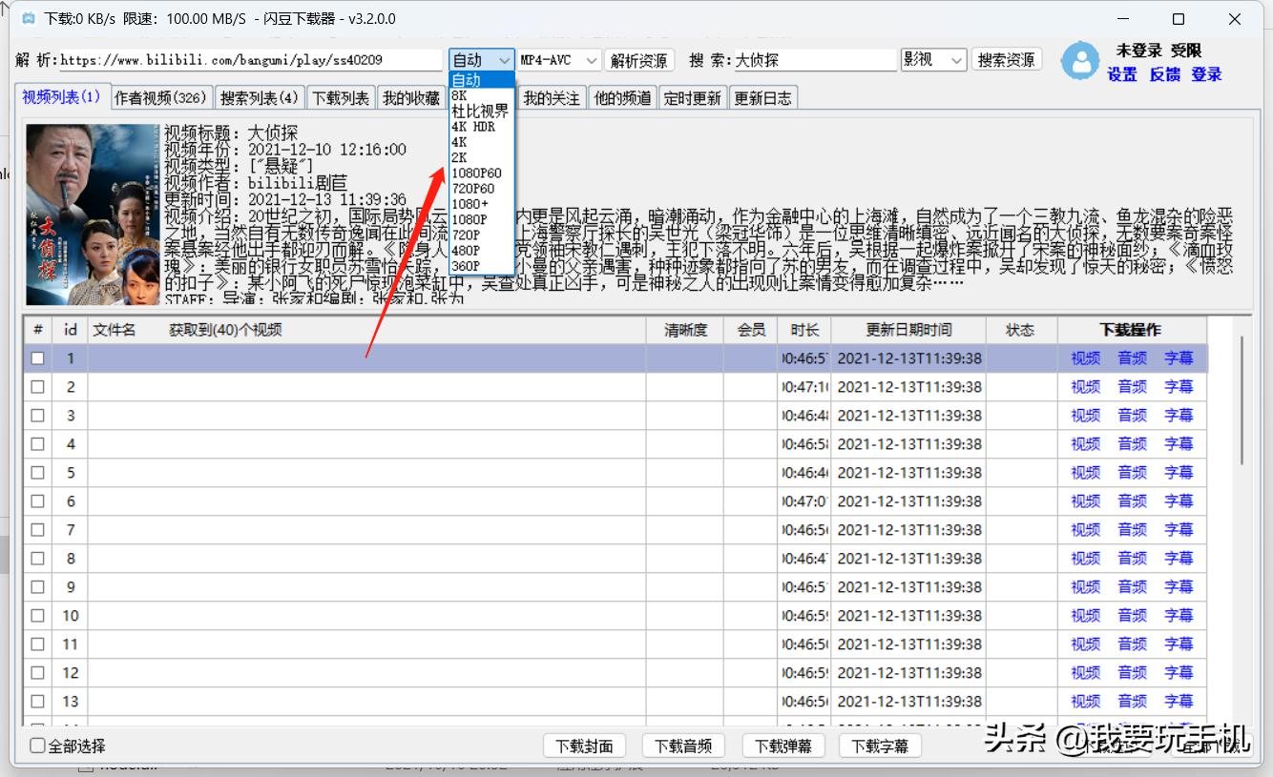Image resolution: width=1273 pixels, height=777 pixels.
Task: Click 视频 download link for row 3
Action: click(1085, 416)
